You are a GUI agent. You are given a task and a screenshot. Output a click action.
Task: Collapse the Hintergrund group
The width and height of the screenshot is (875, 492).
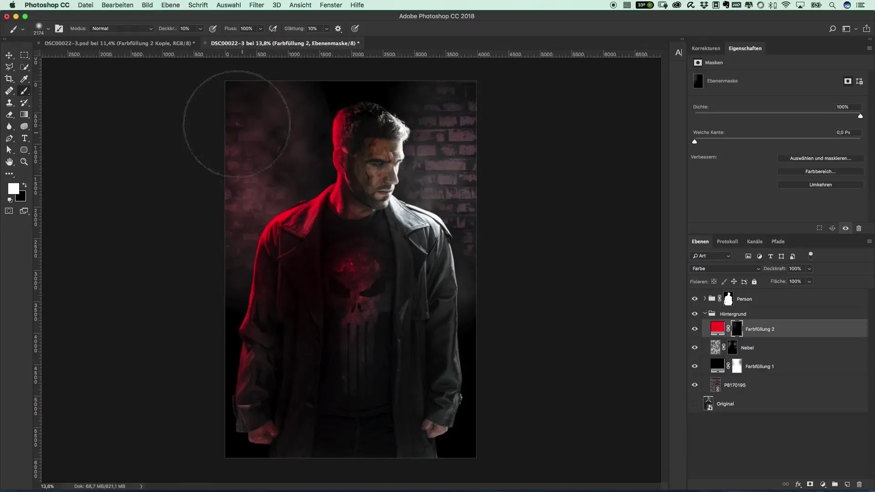coord(705,313)
